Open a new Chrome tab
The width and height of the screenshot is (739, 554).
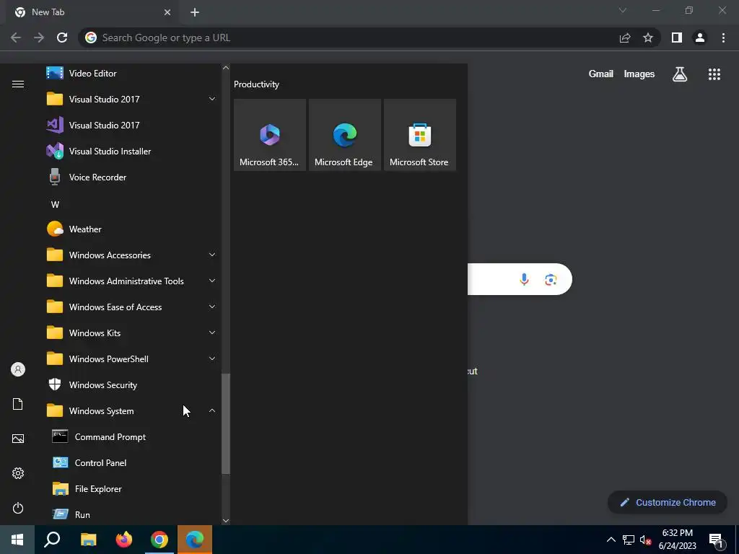point(195,12)
